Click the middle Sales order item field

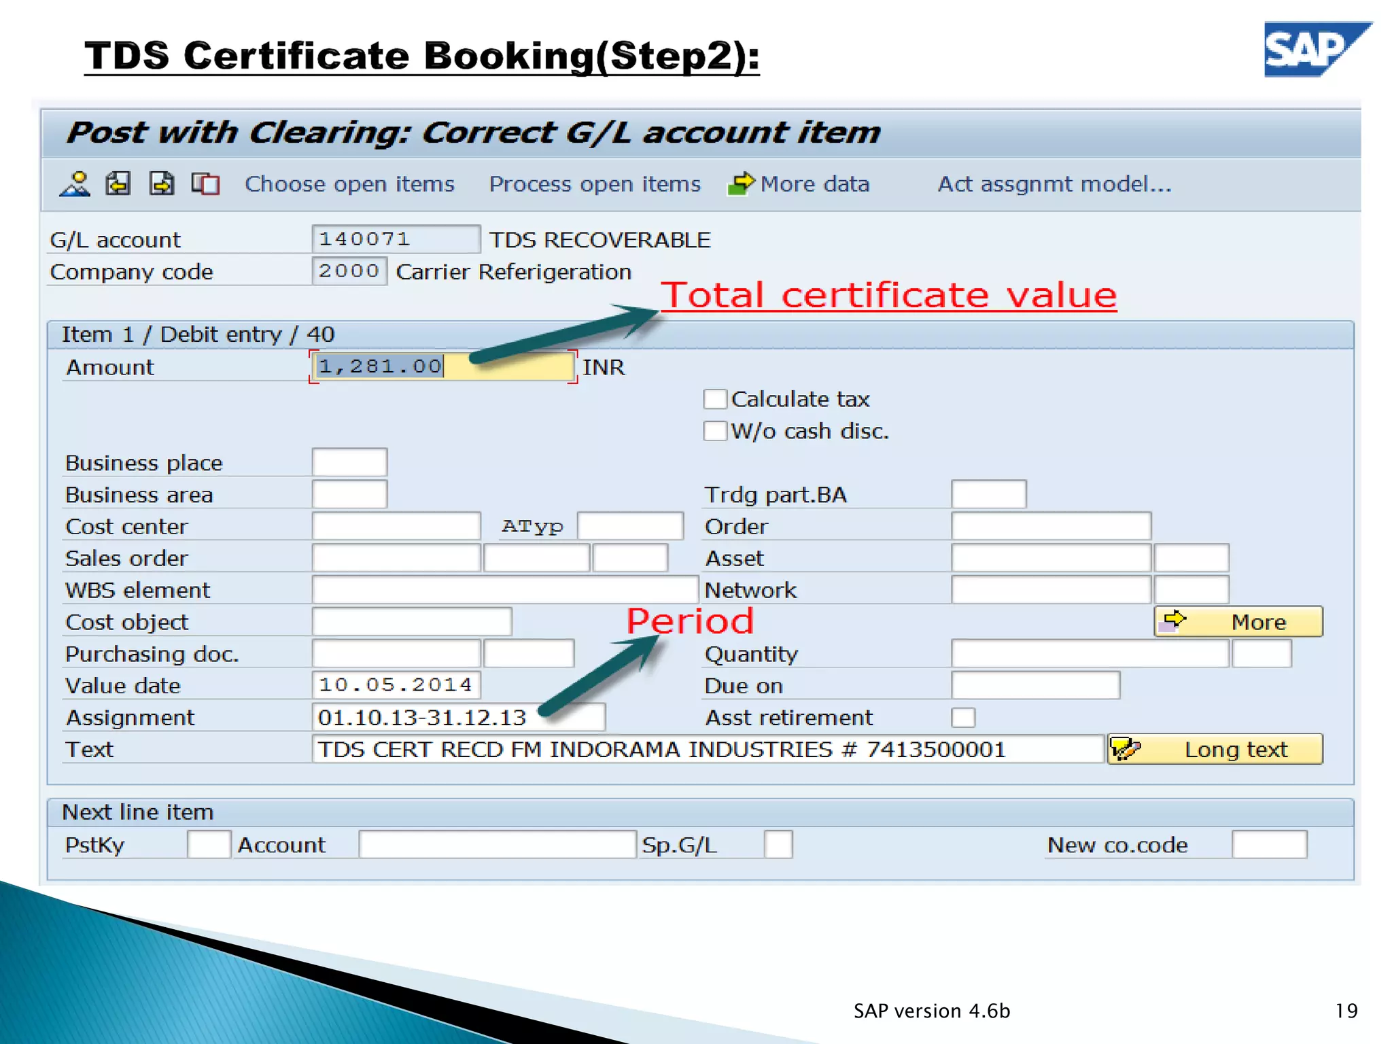pyautogui.click(x=536, y=559)
